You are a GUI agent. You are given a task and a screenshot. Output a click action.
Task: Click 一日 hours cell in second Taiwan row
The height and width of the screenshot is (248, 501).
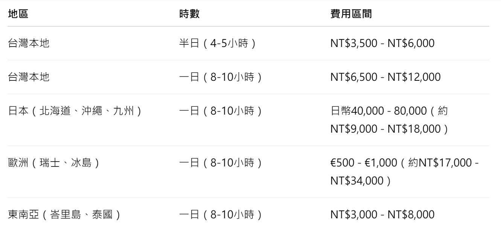[x=221, y=77]
